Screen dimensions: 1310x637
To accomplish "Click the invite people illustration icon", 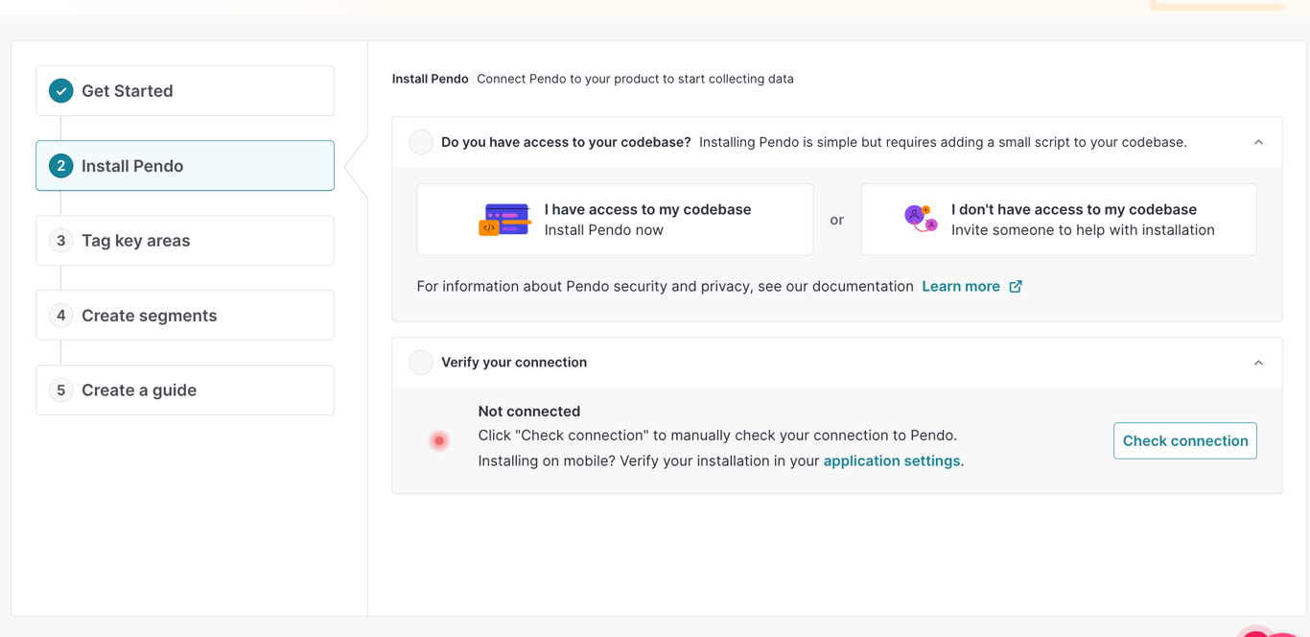I will tap(921, 219).
